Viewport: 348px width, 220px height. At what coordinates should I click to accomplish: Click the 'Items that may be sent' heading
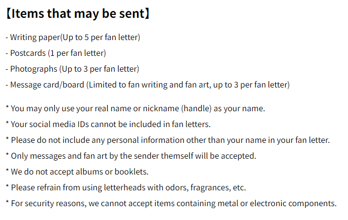[78, 13]
